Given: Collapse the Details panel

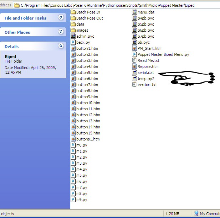Looking at the screenshot, I should pyautogui.click(x=61, y=46).
